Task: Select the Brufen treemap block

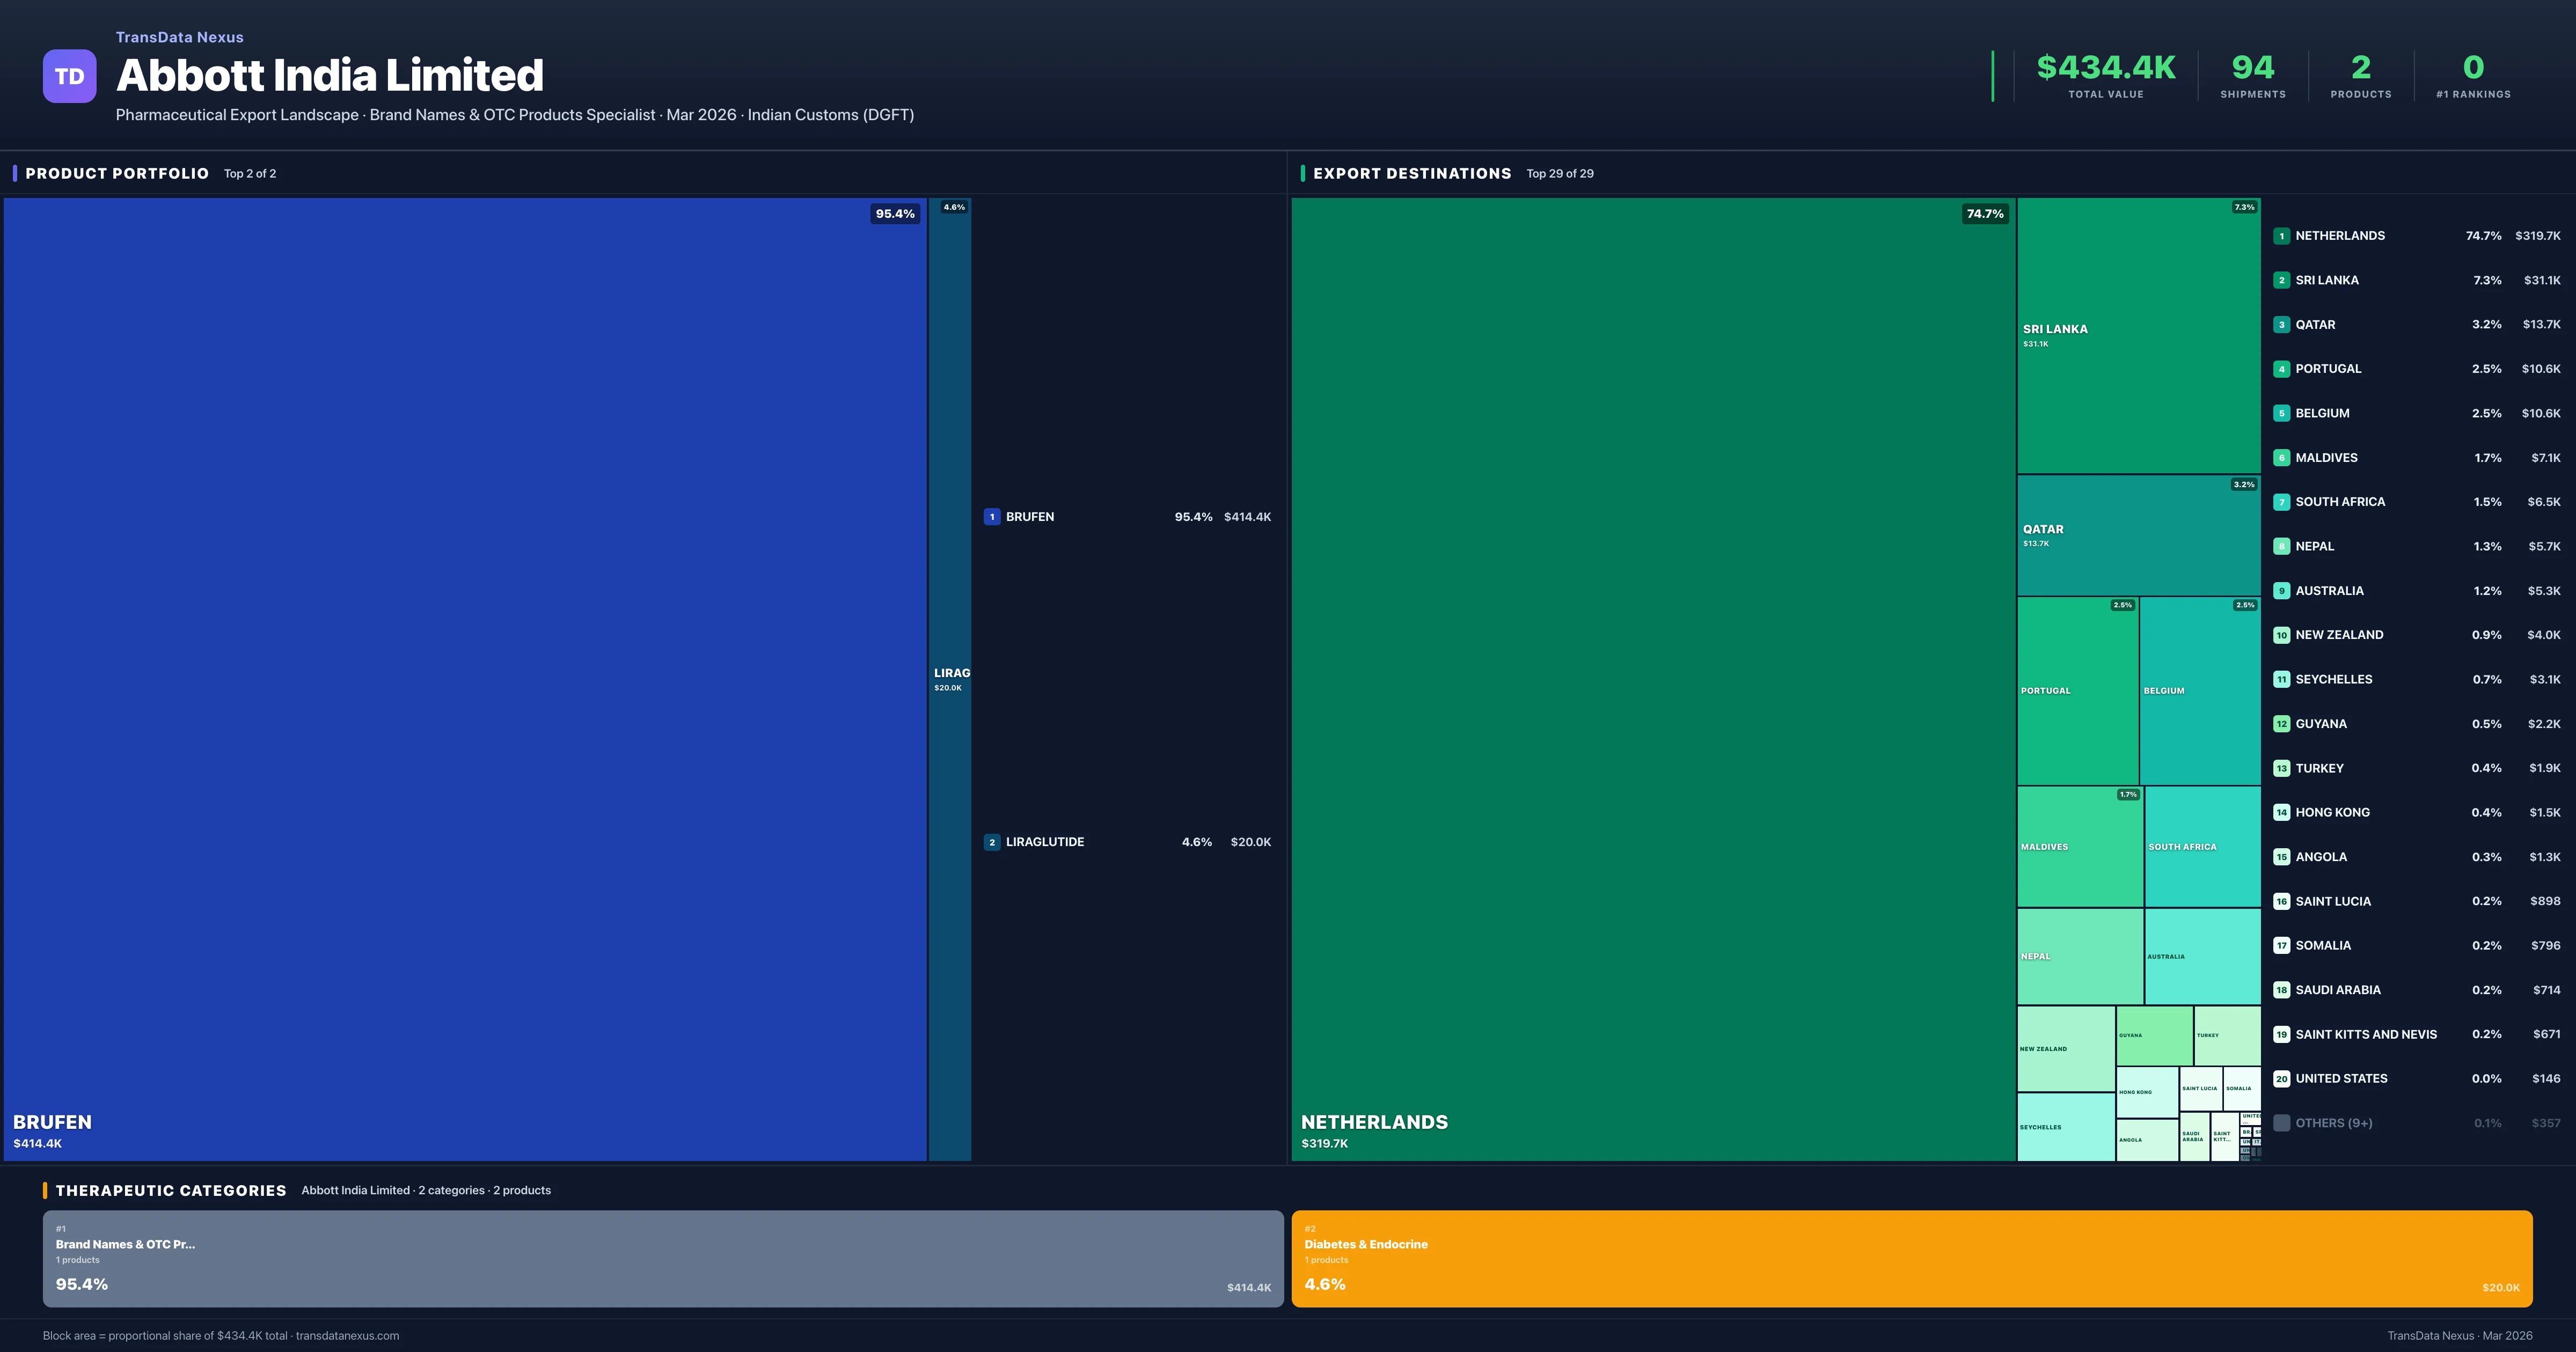Action: [x=465, y=678]
